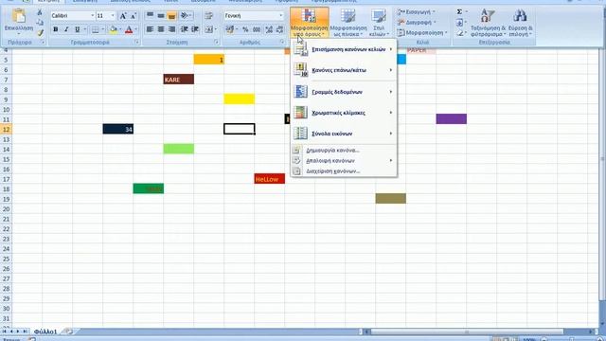Click the Merge and Center icon

point(208,29)
